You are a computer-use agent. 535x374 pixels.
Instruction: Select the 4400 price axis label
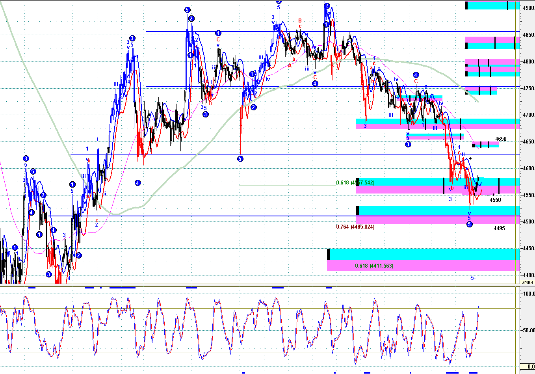coord(528,275)
